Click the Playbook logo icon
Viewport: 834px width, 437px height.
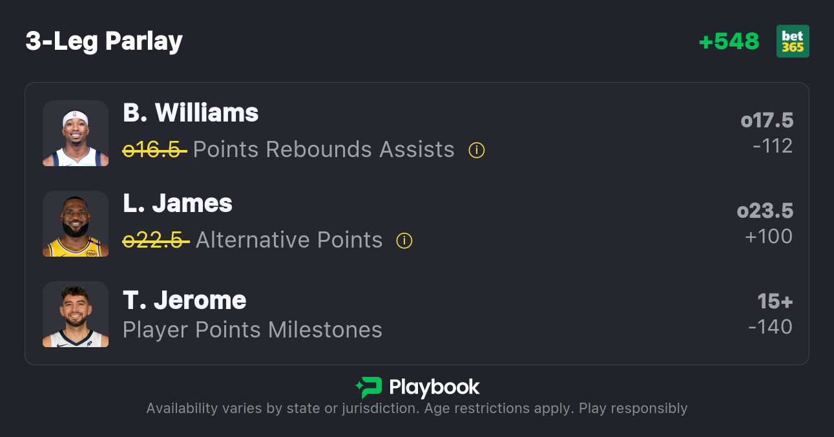coord(368,387)
